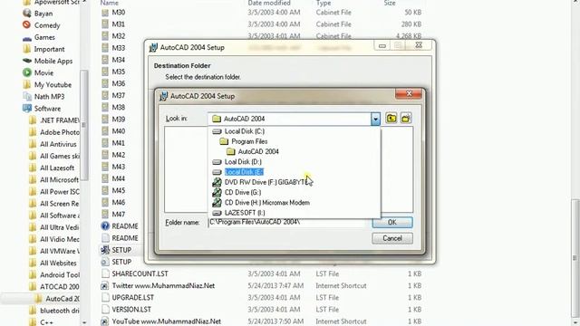The height and width of the screenshot is (326, 580).
Task: Select M35 cabinet file in Explorer
Action: pos(119,72)
